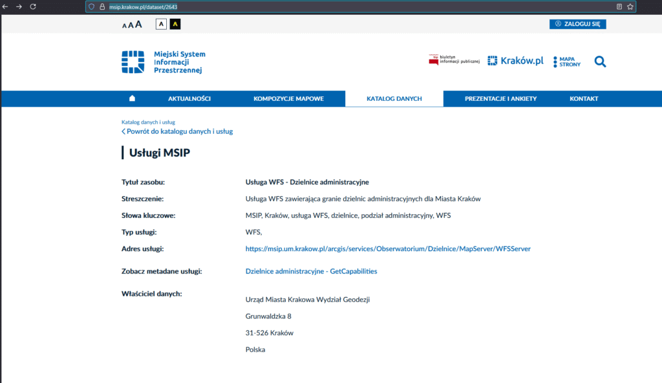This screenshot has height=383, width=662.
Task: Open the Kraków.pl logo link
Action: pos(515,61)
